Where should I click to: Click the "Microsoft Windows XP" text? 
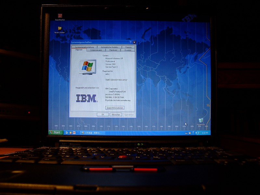(x=114, y=58)
